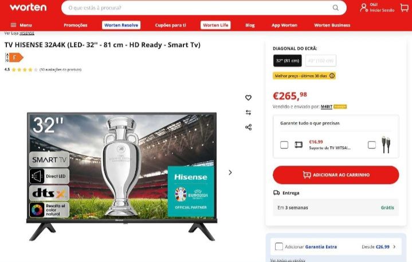This screenshot has height=262, width=412.
Task: Open the hamburger Menu icon
Action: (13, 25)
